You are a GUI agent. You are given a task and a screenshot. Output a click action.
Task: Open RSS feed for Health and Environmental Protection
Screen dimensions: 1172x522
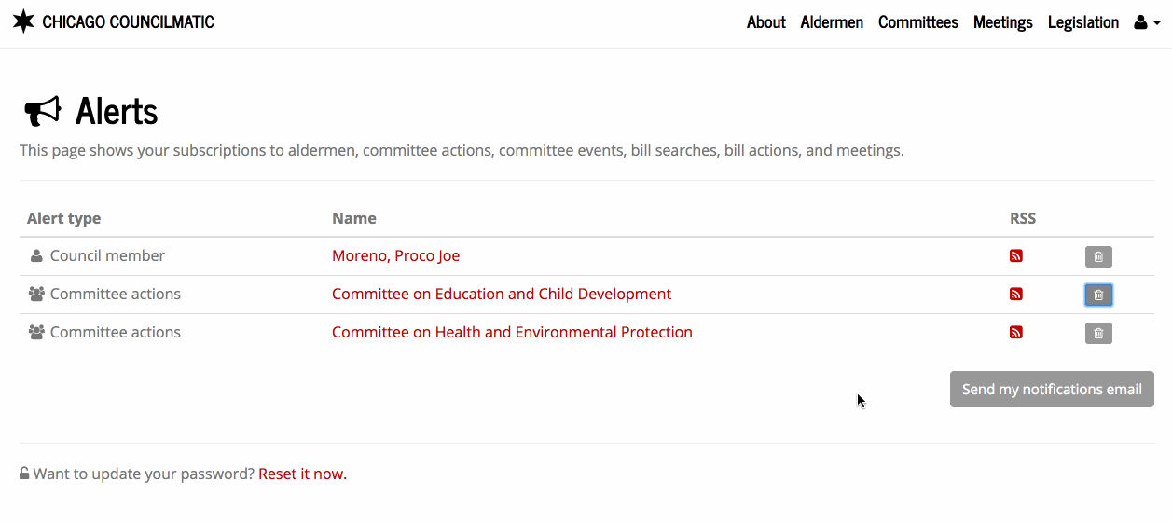pos(1016,333)
